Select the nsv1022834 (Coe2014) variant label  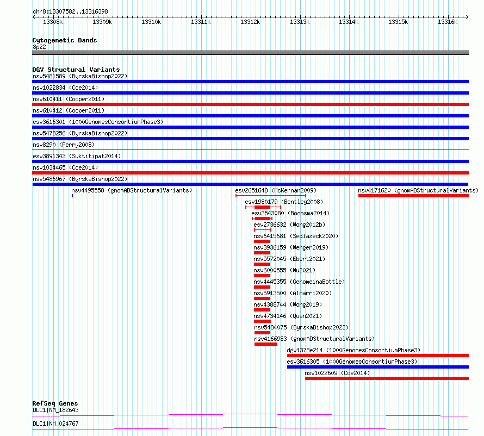tap(65, 88)
